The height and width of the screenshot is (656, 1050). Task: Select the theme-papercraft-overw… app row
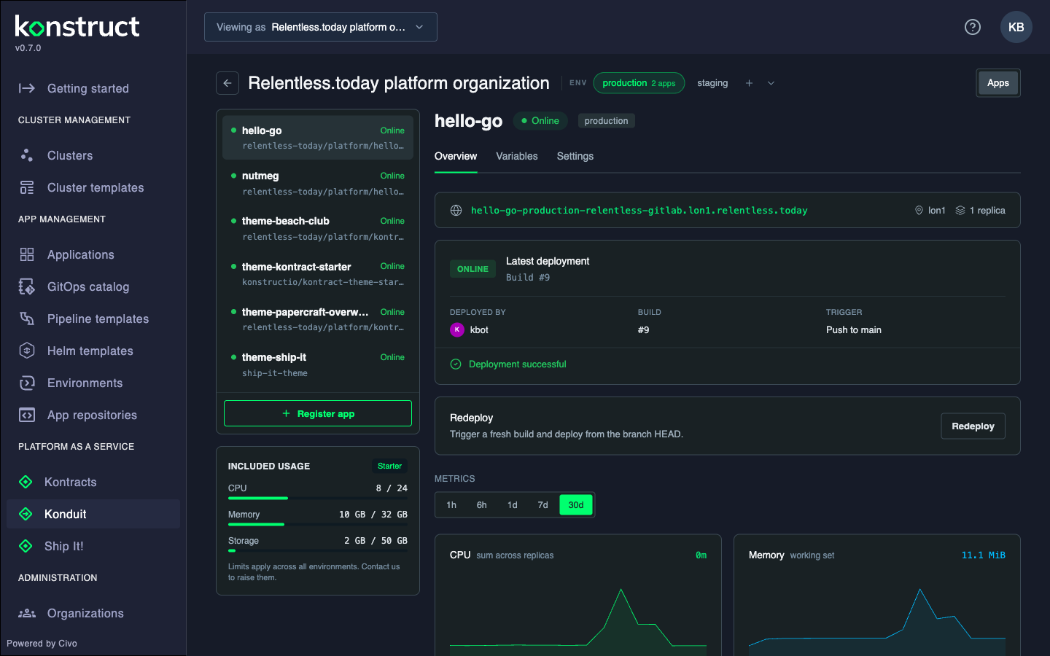(x=318, y=319)
